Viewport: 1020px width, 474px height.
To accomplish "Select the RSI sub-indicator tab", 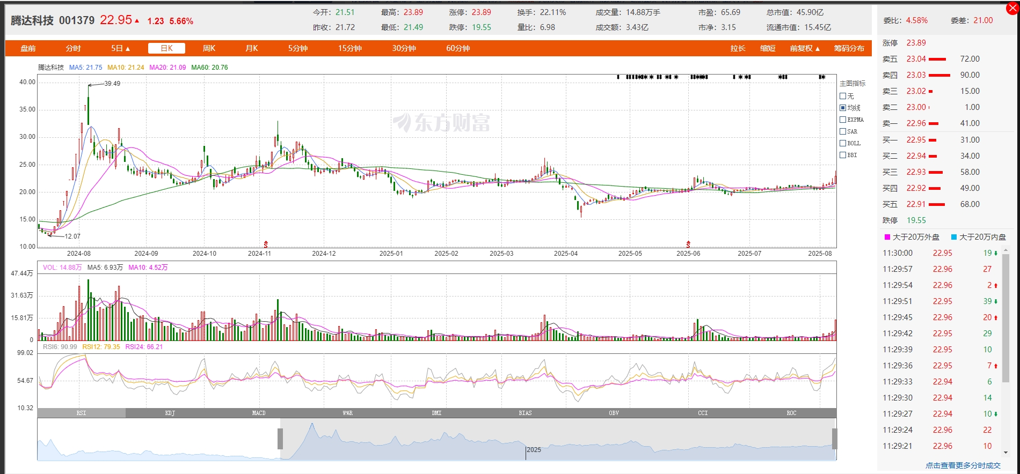I will (x=81, y=413).
